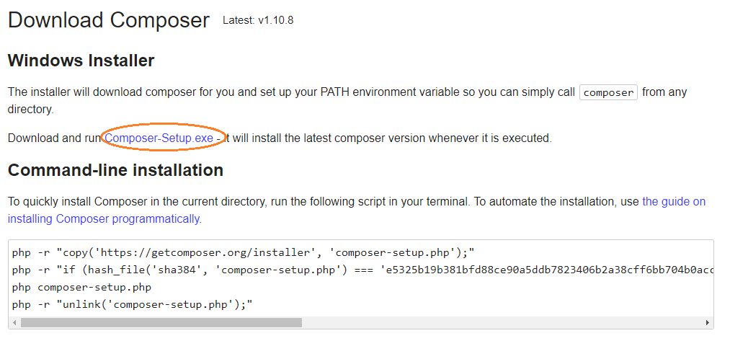
Task: Click the 'Download Composer' page title
Action: coord(108,19)
